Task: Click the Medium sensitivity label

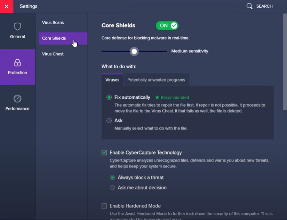Action: point(190,51)
